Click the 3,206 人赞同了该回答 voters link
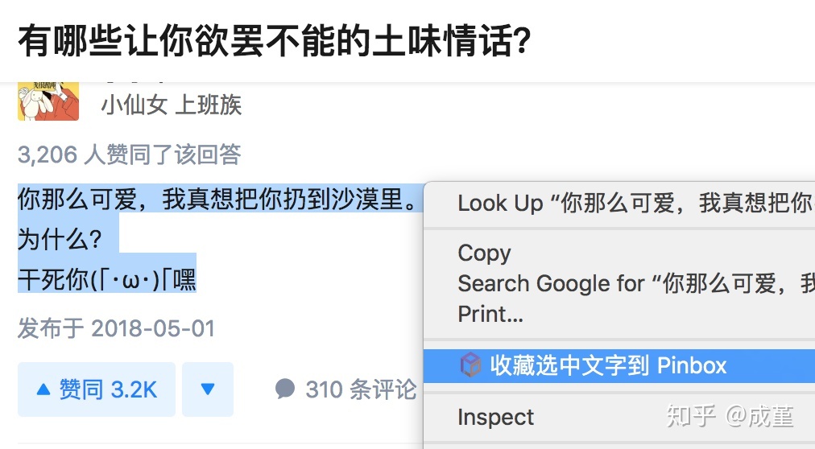815x449 pixels. pyautogui.click(x=130, y=154)
